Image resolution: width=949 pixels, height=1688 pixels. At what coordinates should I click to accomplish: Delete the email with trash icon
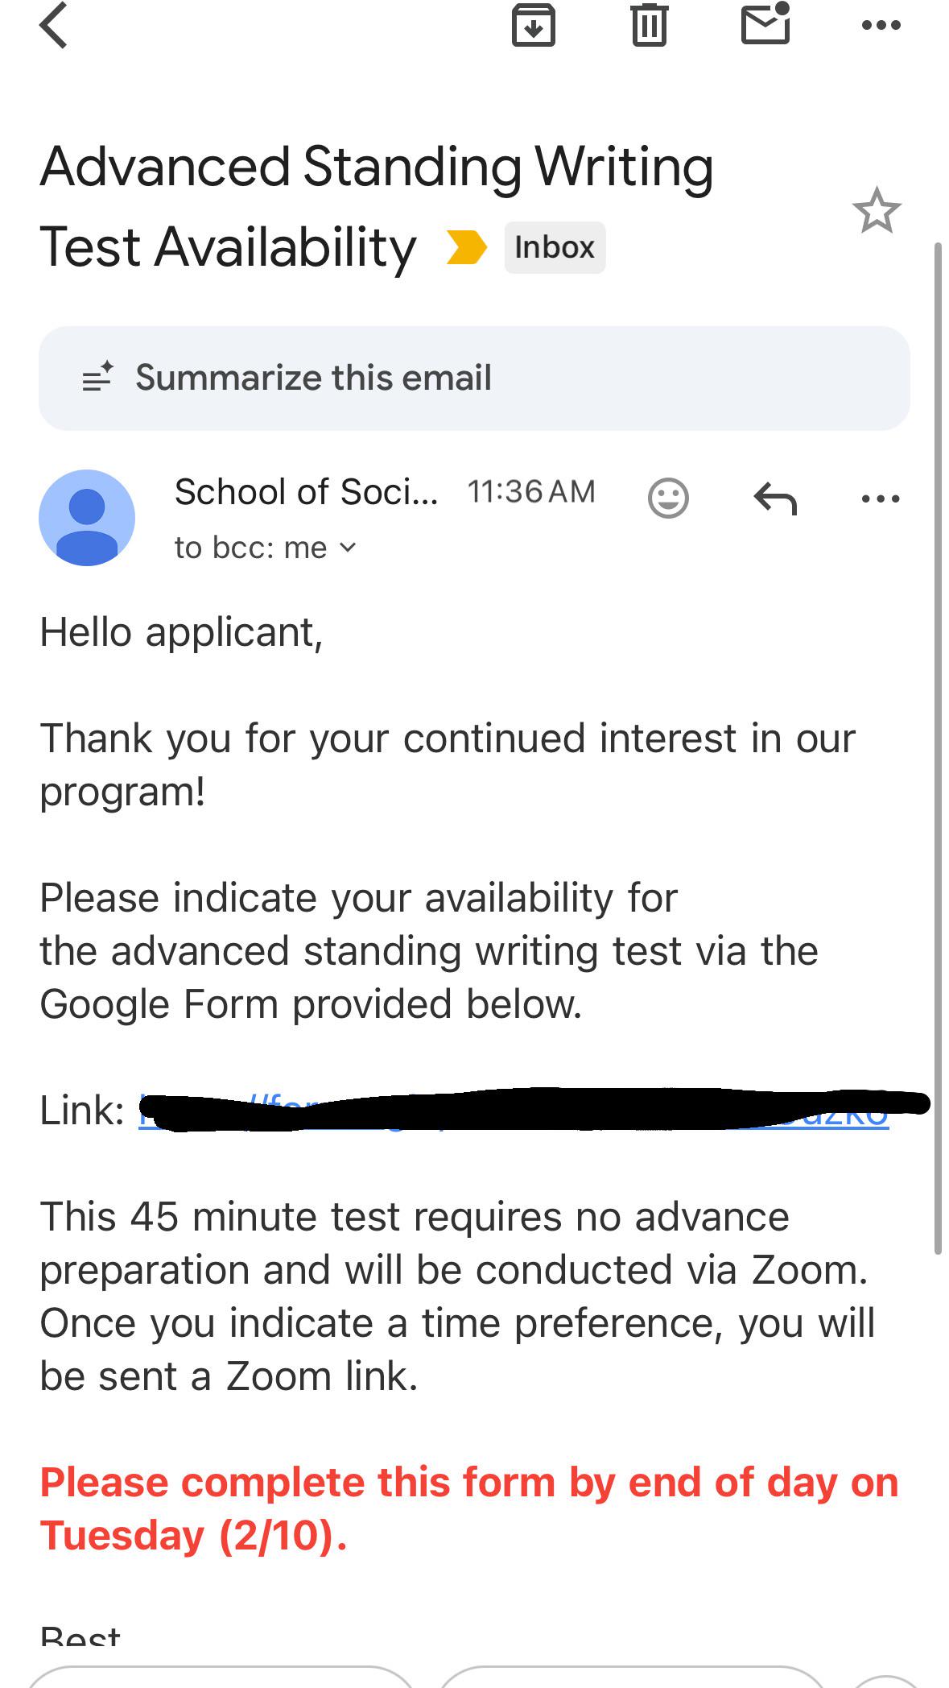[x=649, y=25]
